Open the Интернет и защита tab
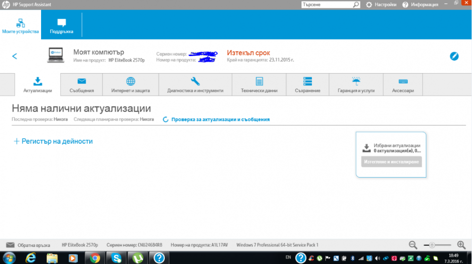 tap(130, 85)
